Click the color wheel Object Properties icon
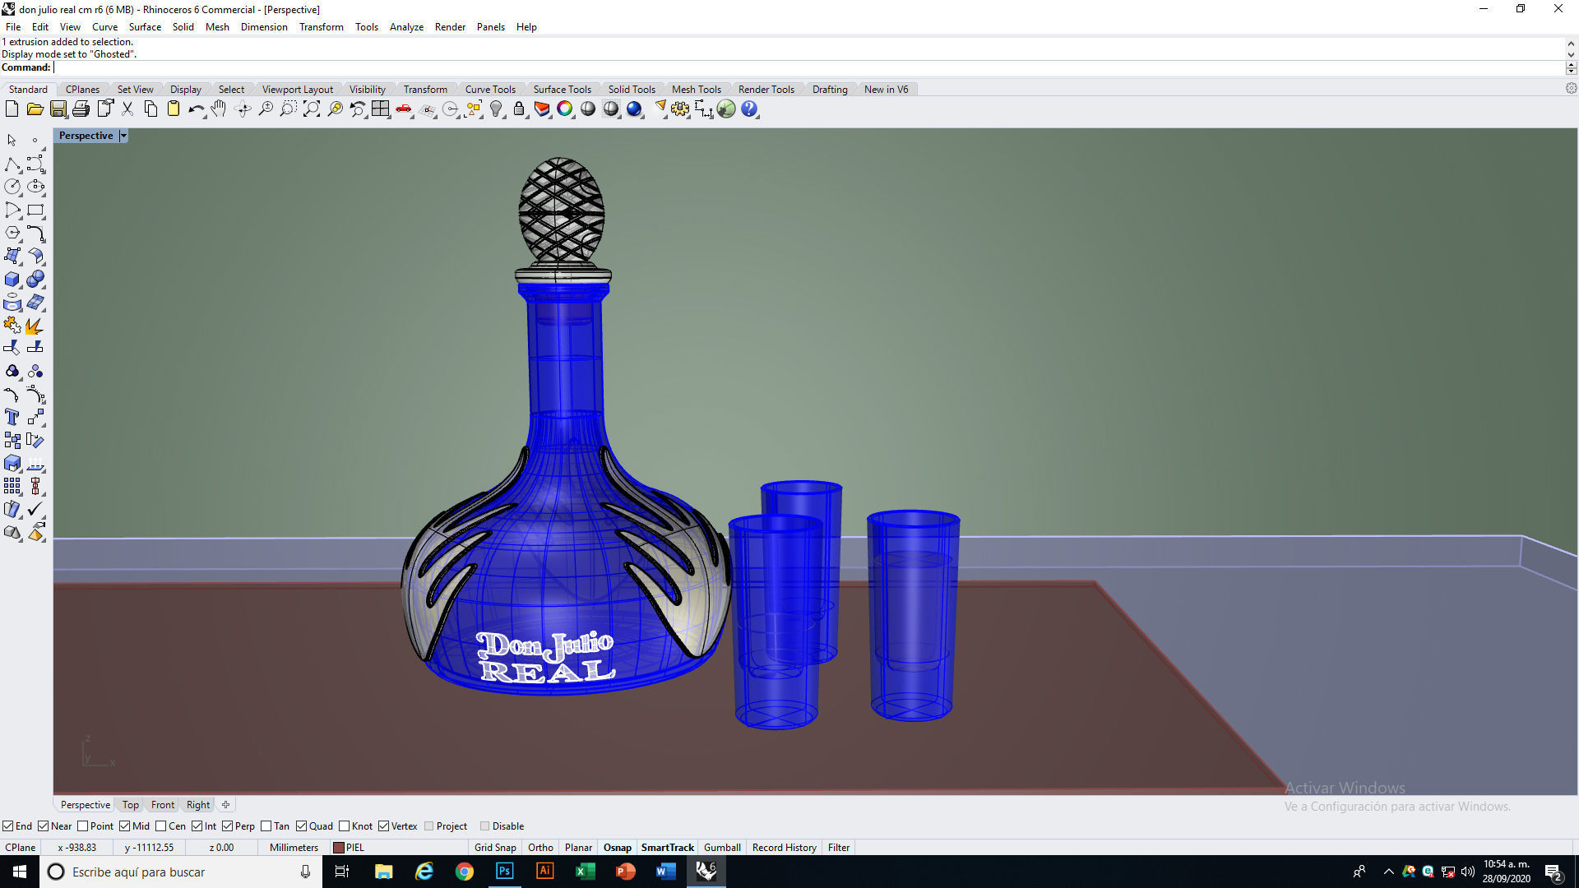Screen dimensions: 1579x888 565,109
